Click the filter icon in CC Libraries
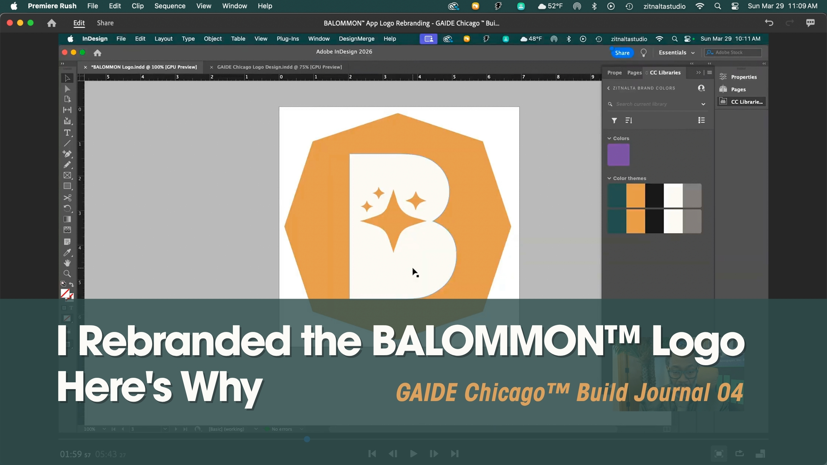 pyautogui.click(x=614, y=120)
